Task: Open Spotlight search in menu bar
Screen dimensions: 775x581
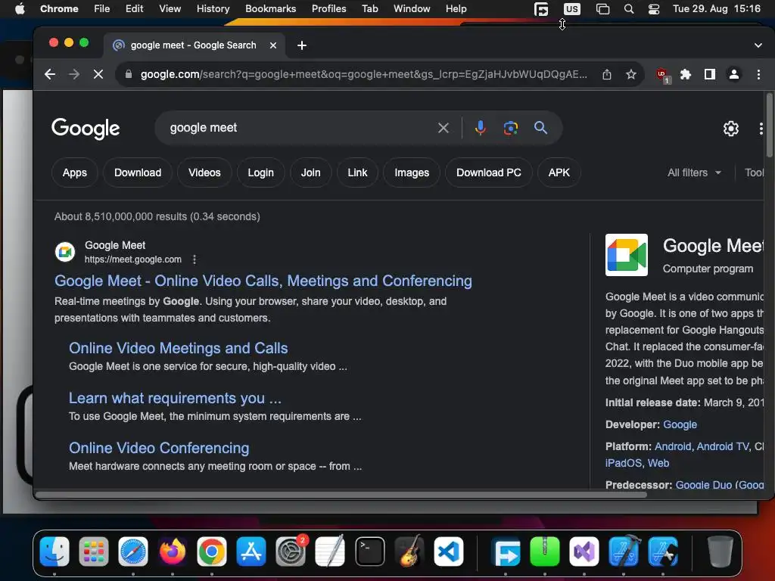Action: (629, 9)
